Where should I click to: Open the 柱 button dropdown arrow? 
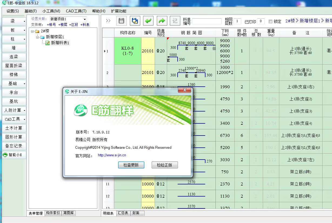24,39
